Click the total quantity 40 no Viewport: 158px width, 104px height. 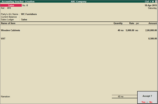pos(121,97)
